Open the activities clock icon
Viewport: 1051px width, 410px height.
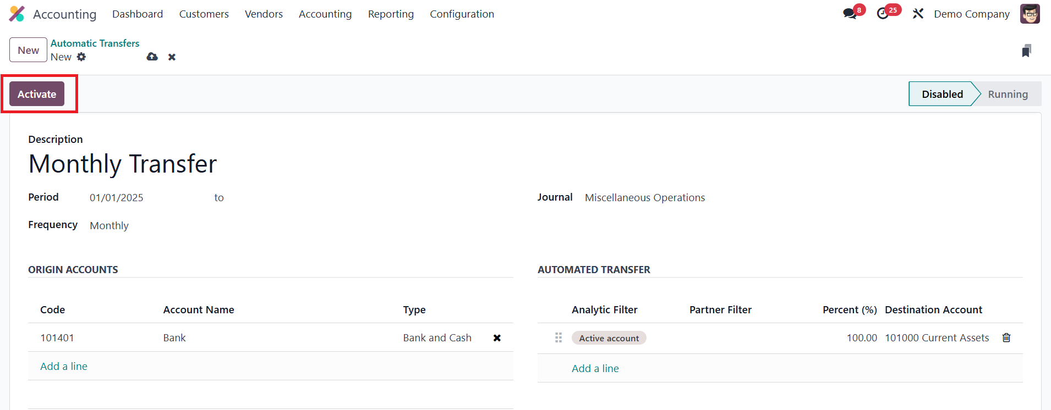click(883, 14)
